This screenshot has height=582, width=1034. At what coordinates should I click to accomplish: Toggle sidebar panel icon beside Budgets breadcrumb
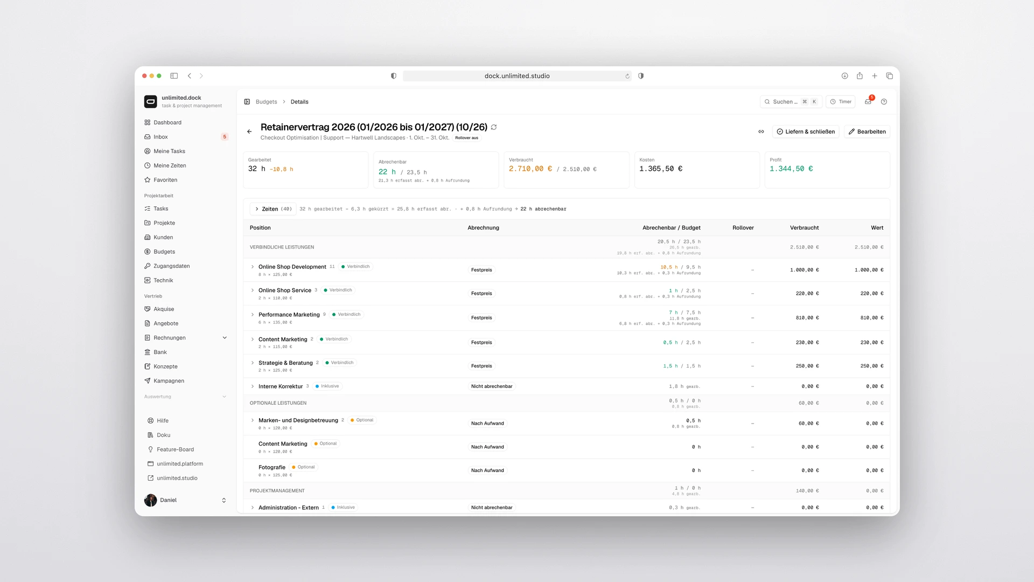pos(247,102)
